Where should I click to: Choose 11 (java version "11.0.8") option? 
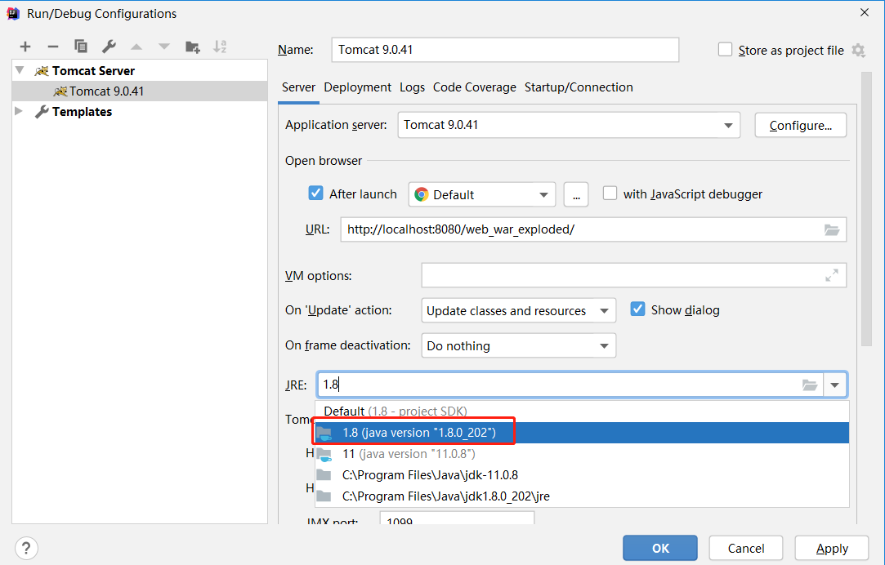582,454
